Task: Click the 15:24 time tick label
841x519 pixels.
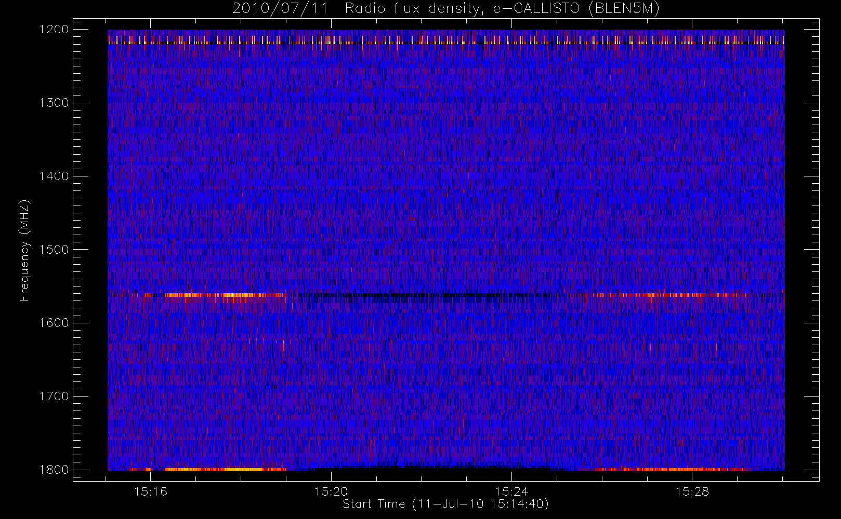Action: pyautogui.click(x=511, y=491)
